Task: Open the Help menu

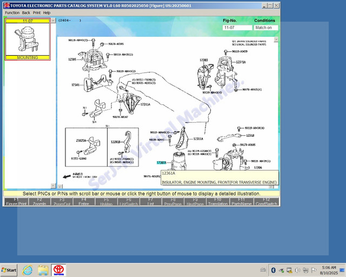Action: click(x=46, y=13)
